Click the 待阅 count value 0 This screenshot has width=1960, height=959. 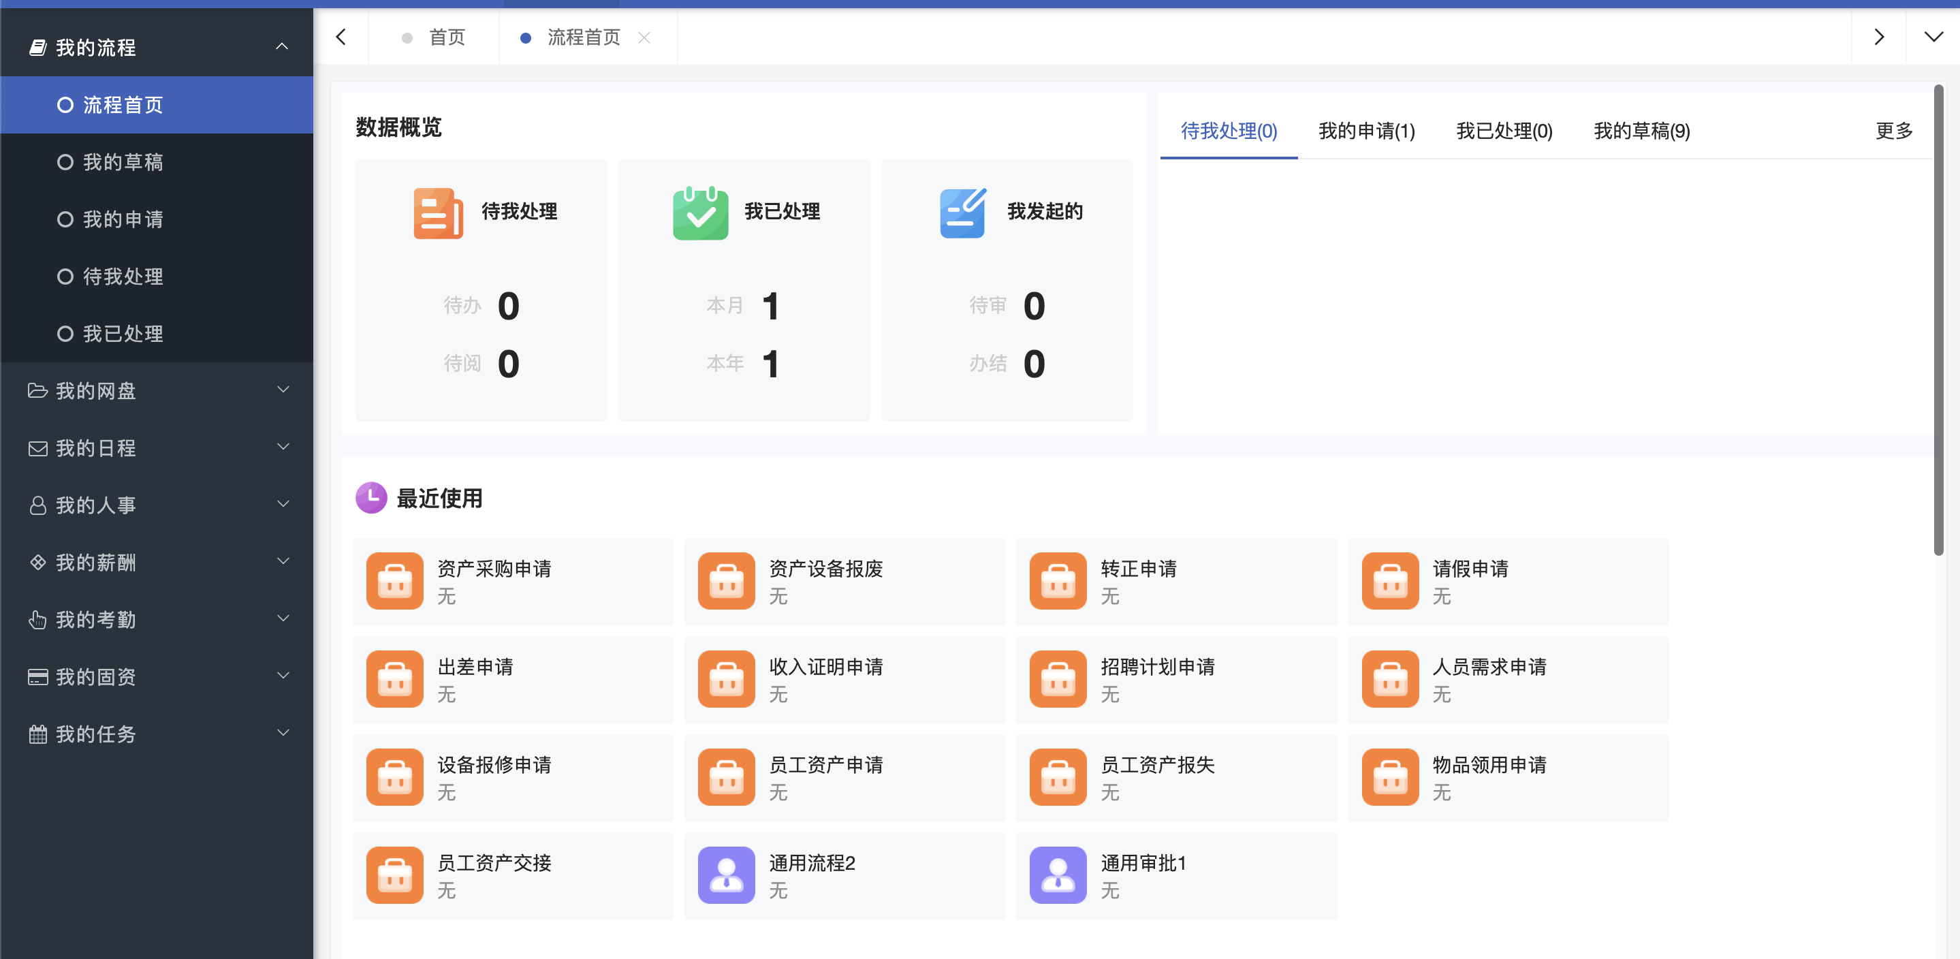coord(508,364)
